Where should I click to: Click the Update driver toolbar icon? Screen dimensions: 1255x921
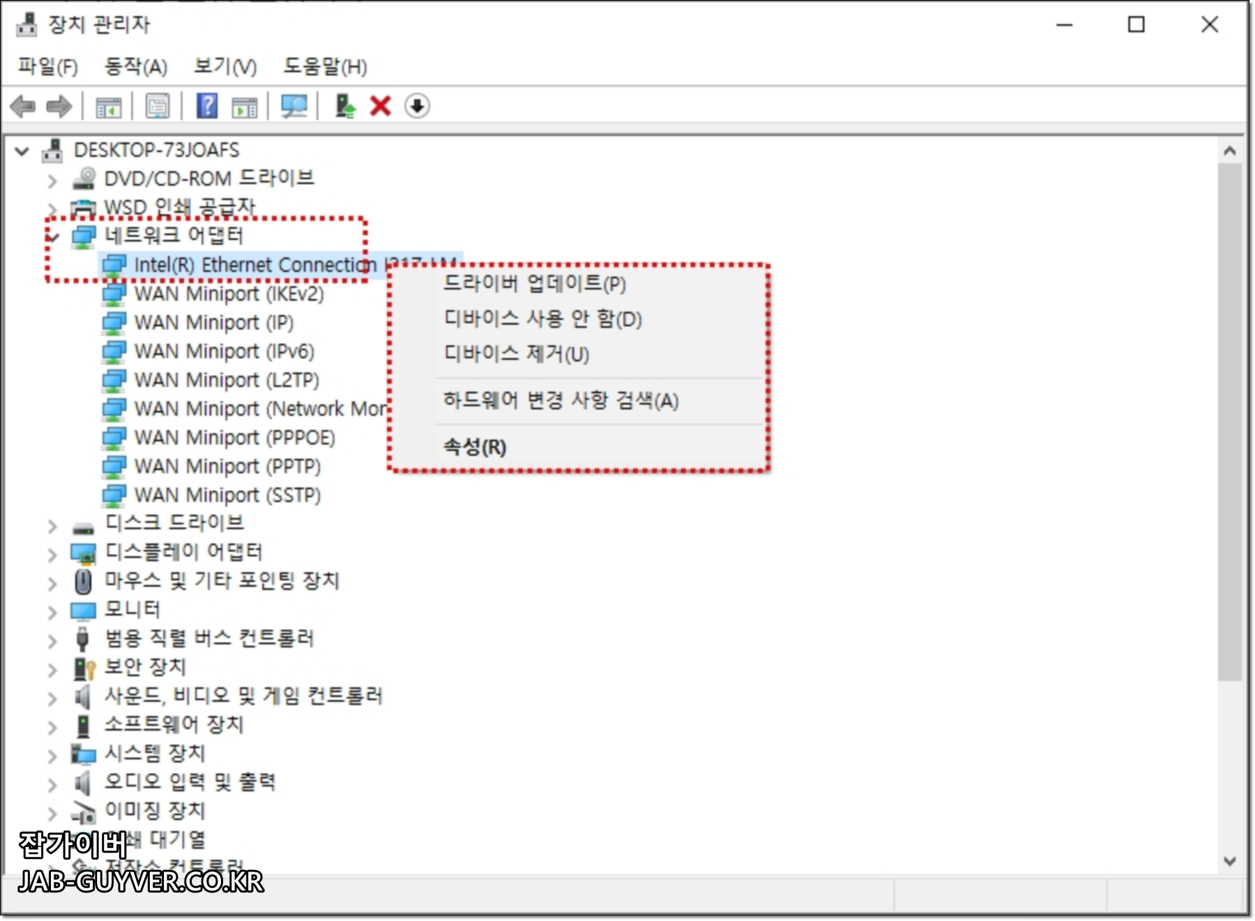[x=343, y=106]
